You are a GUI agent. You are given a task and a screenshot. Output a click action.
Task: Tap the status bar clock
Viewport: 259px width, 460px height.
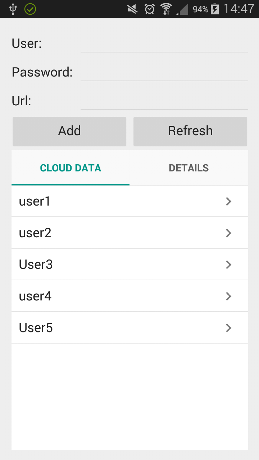pos(238,9)
